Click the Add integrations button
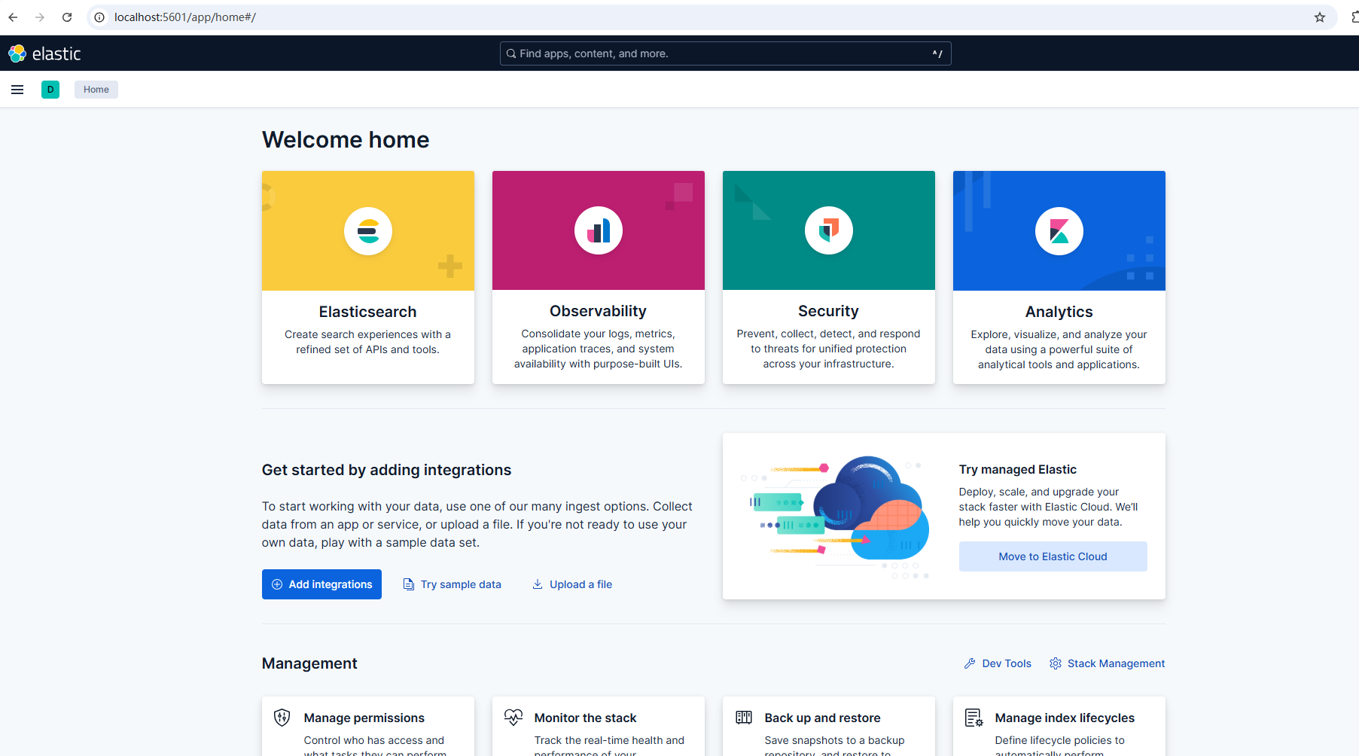Image resolution: width=1359 pixels, height=756 pixels. pos(321,584)
